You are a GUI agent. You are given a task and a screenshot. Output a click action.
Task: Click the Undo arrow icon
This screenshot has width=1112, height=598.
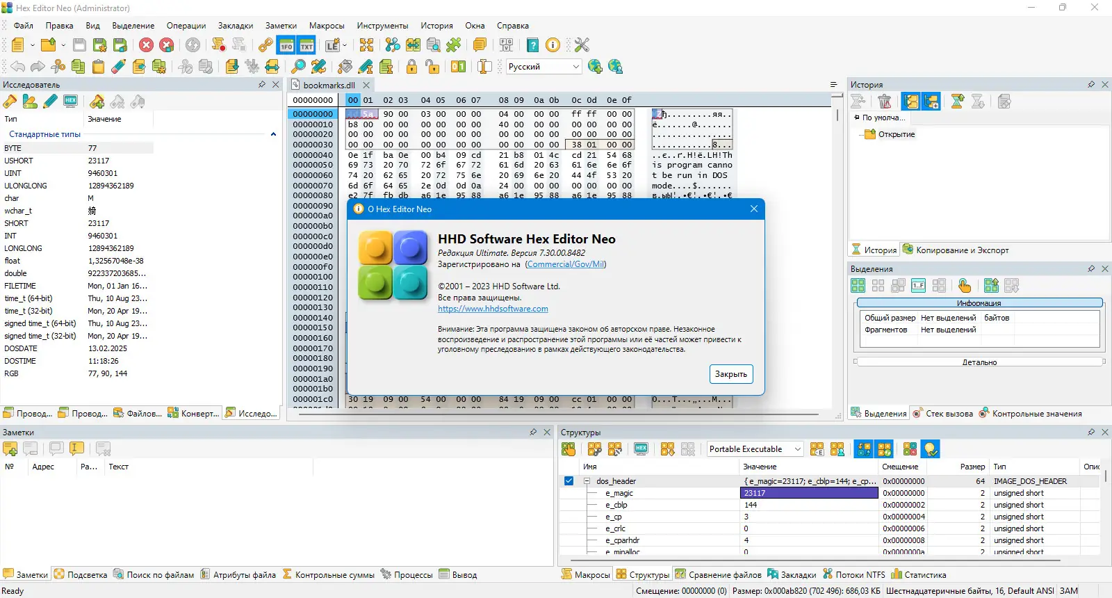click(x=18, y=67)
